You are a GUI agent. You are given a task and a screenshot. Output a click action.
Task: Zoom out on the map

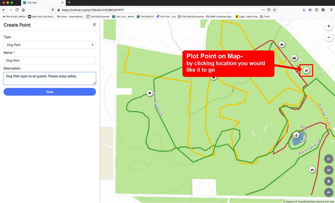pyautogui.click(x=328, y=37)
